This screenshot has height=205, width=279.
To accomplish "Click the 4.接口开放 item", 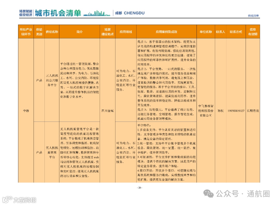I will (167, 175).
